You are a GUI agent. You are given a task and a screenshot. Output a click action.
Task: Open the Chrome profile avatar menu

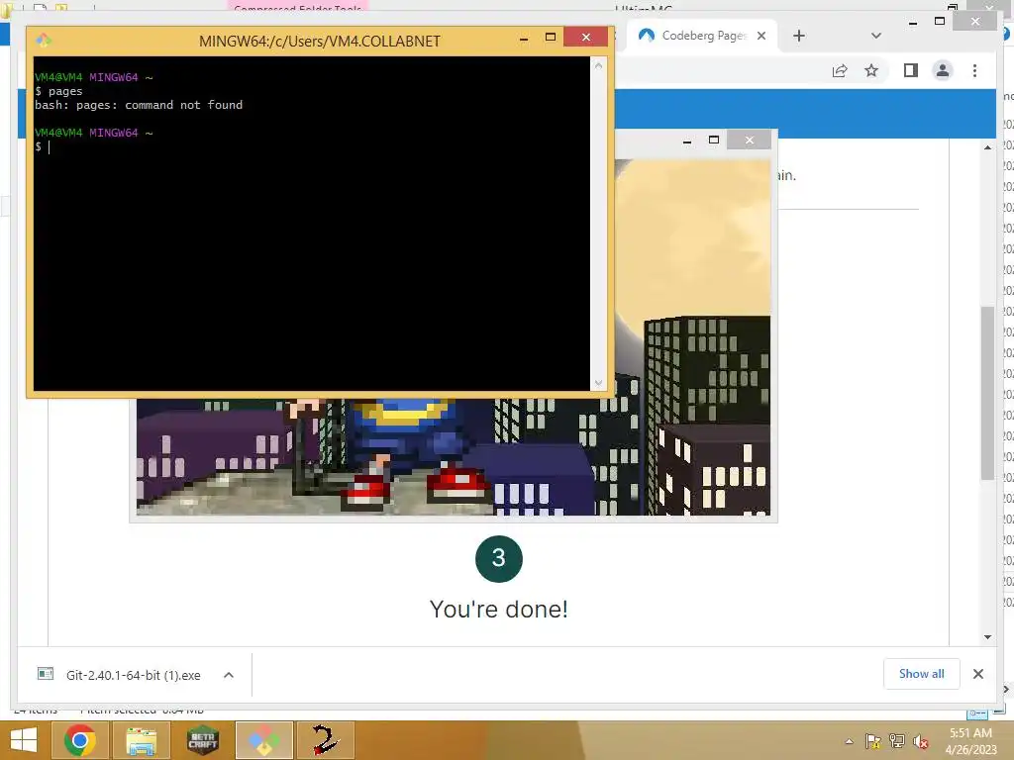point(943,70)
